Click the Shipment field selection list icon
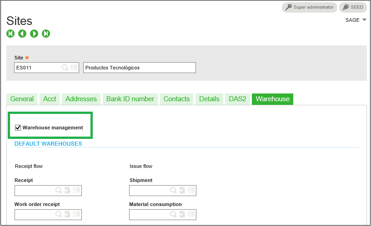Image resolution: width=371 pixels, height=226 pixels. [191, 190]
